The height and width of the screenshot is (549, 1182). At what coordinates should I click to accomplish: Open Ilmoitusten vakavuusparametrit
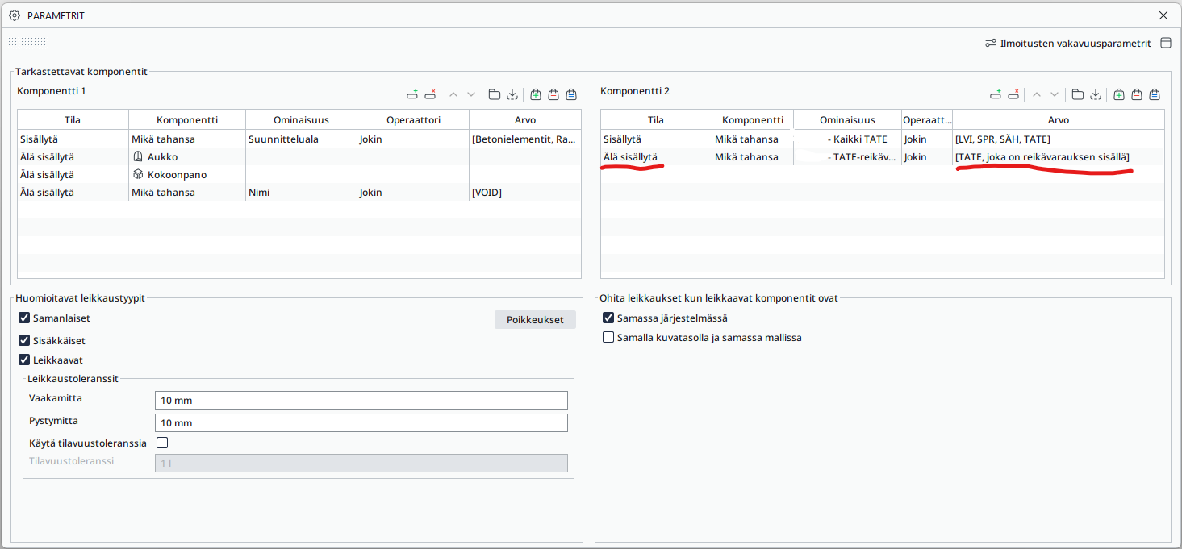[x=1067, y=43]
